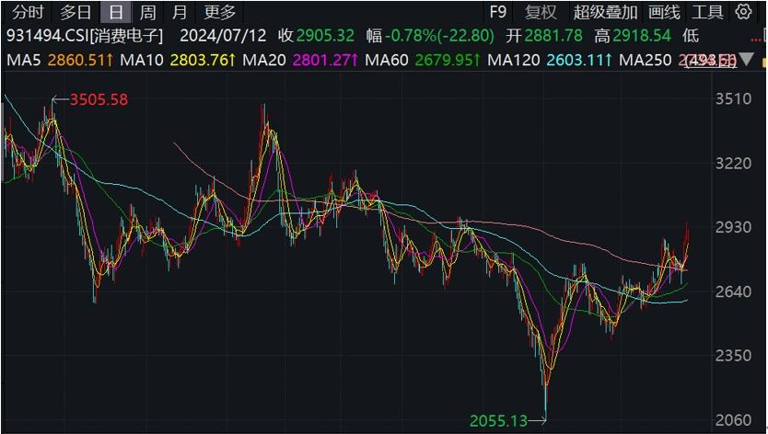
Task: Click the MA120 2603.11 indicator label
Action: tap(550, 60)
